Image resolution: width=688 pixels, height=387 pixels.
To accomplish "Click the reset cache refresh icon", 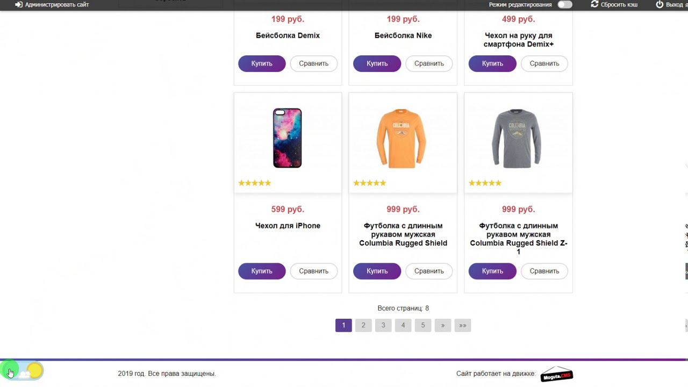I will [x=594, y=4].
